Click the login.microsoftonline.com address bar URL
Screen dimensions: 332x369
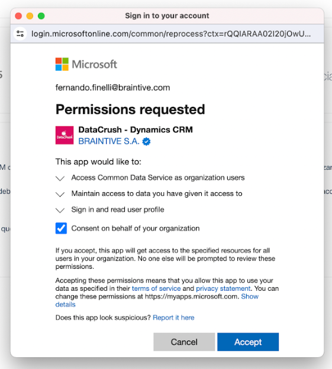[171, 34]
